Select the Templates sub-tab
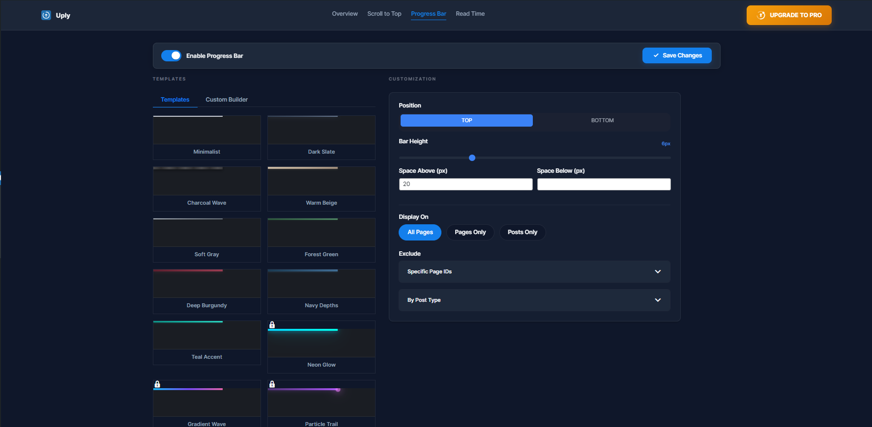Image resolution: width=872 pixels, height=427 pixels. (175, 100)
